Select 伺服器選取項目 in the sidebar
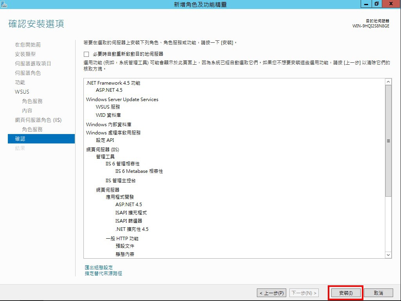 (33, 63)
